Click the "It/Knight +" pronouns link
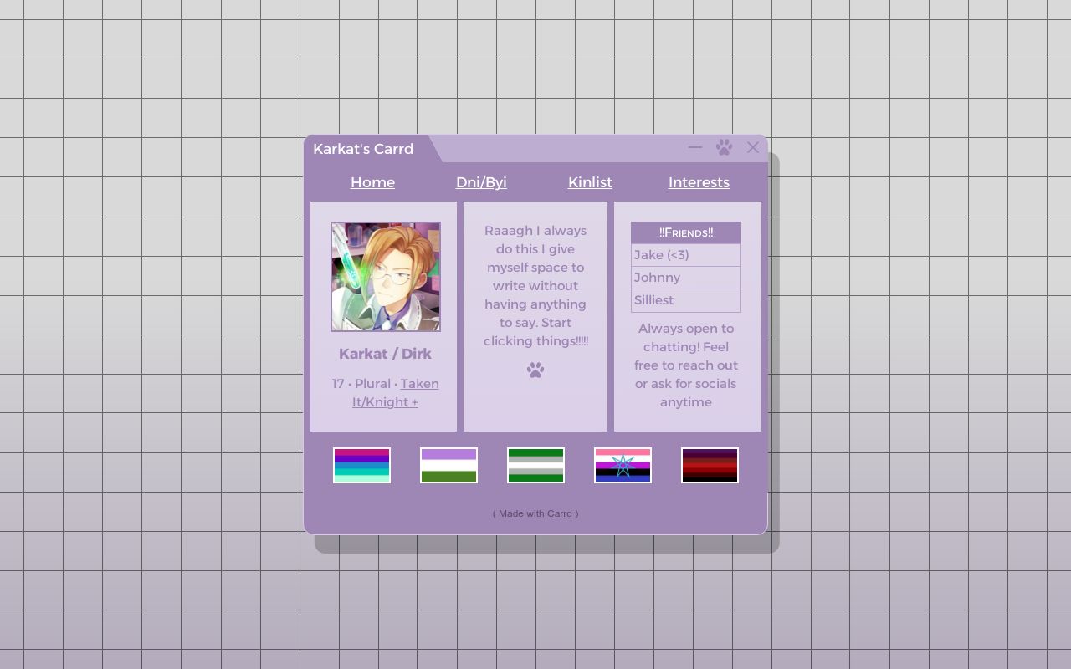The height and width of the screenshot is (669, 1071). click(x=385, y=402)
